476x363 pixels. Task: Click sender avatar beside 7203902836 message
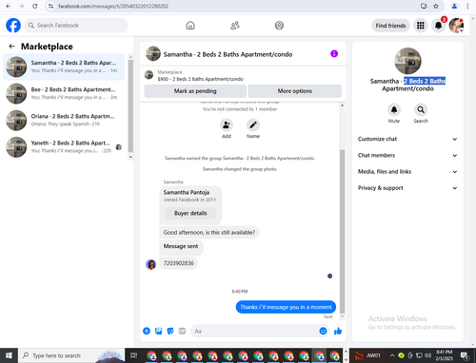pyautogui.click(x=150, y=264)
